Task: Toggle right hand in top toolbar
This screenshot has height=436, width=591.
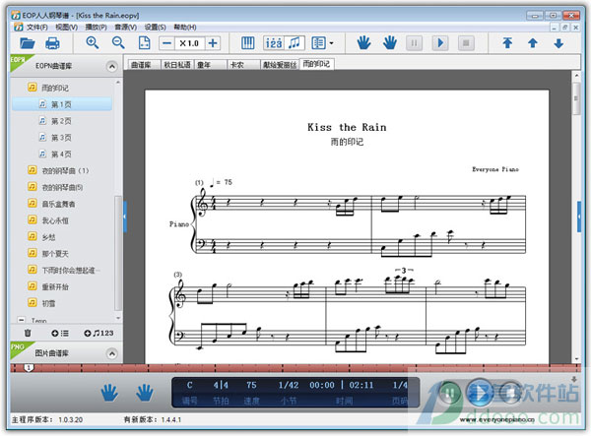Action: coord(390,43)
